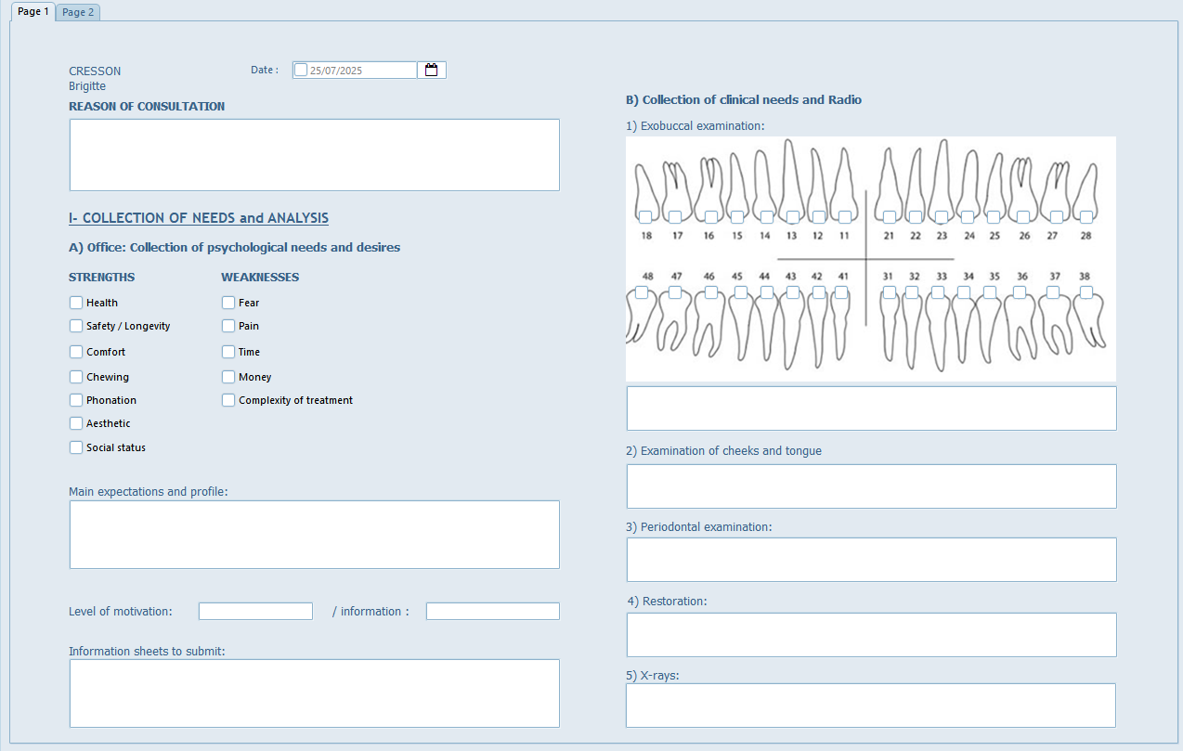The height and width of the screenshot is (751, 1183).
Task: Tick the Aesthetic checkbox
Action: pyautogui.click(x=76, y=423)
